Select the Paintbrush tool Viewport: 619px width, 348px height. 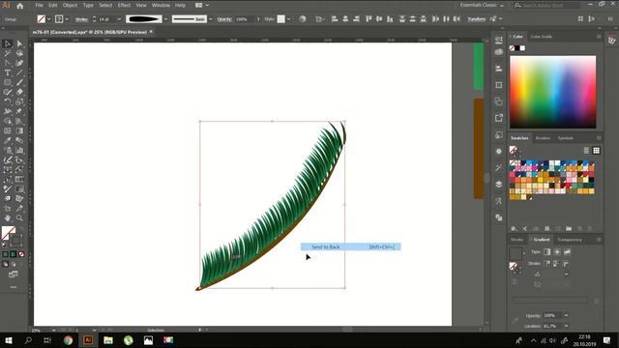point(19,82)
